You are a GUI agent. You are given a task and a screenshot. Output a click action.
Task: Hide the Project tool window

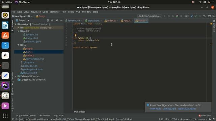click(61, 20)
